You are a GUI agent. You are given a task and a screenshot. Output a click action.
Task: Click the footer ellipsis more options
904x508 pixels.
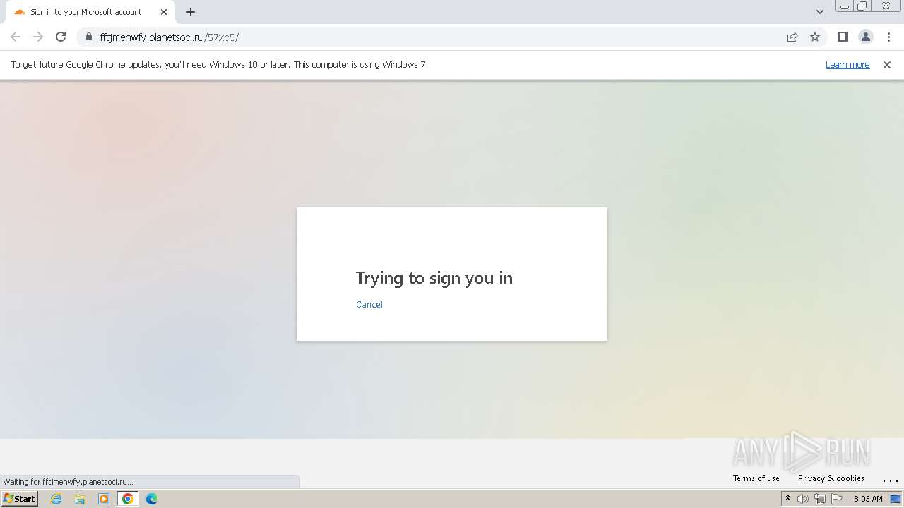890,479
